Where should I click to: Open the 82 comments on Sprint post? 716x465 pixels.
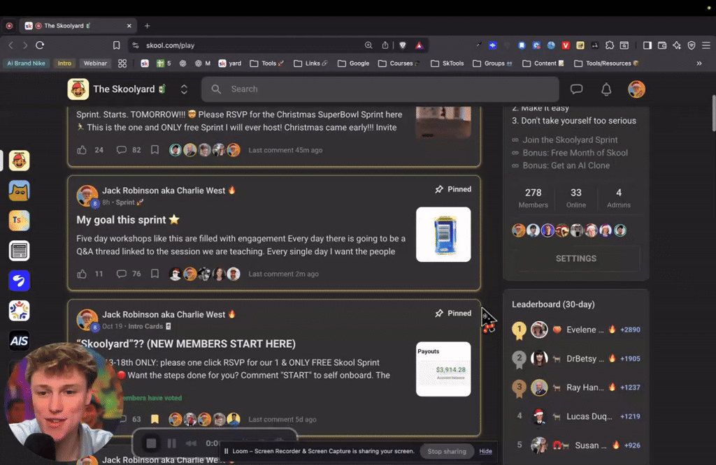pos(129,150)
